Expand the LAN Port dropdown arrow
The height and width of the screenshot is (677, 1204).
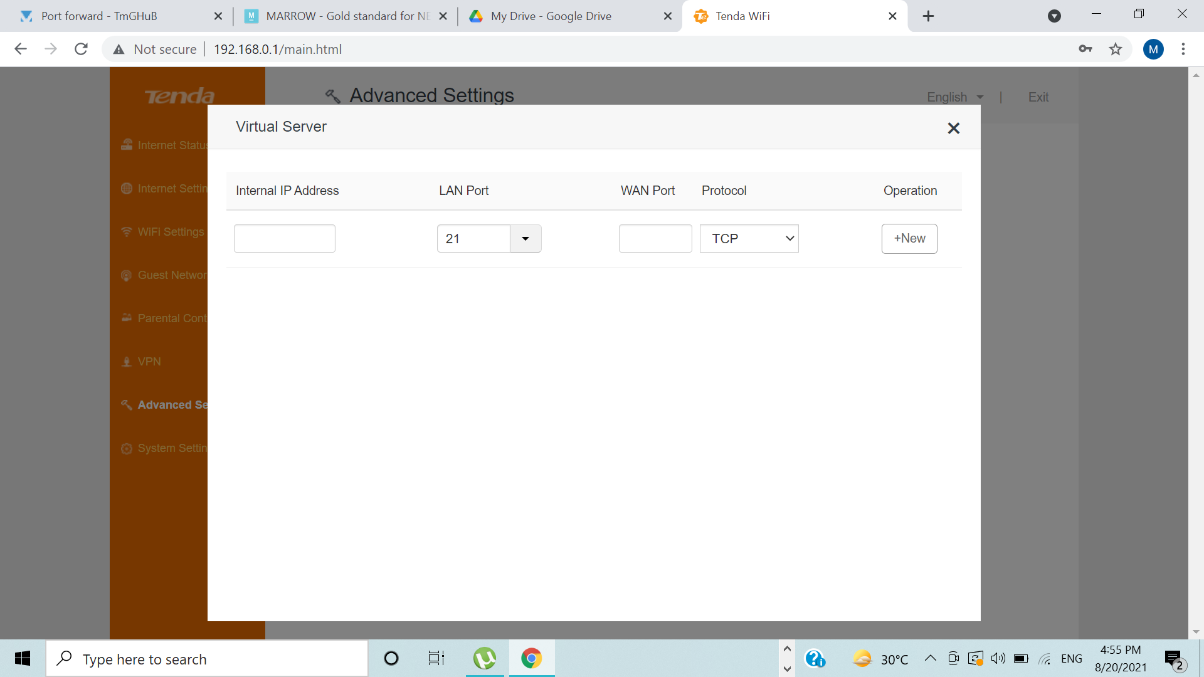pos(525,239)
